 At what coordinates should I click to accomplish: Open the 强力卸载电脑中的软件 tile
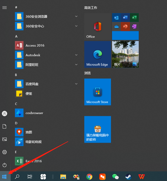click(x=98, y=129)
